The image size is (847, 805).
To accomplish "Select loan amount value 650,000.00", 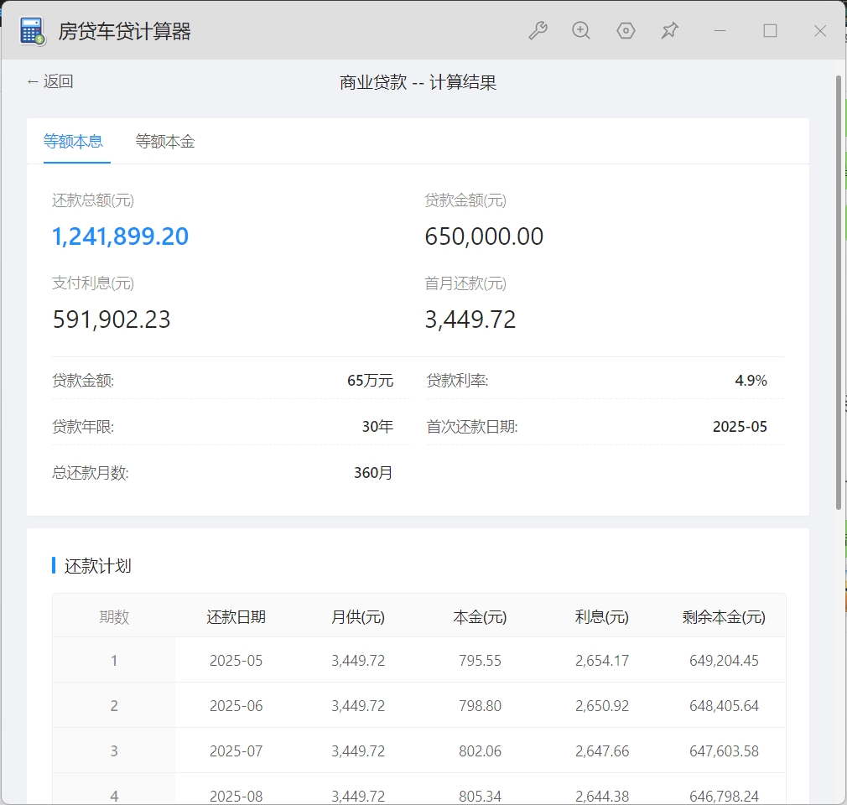I will (484, 236).
